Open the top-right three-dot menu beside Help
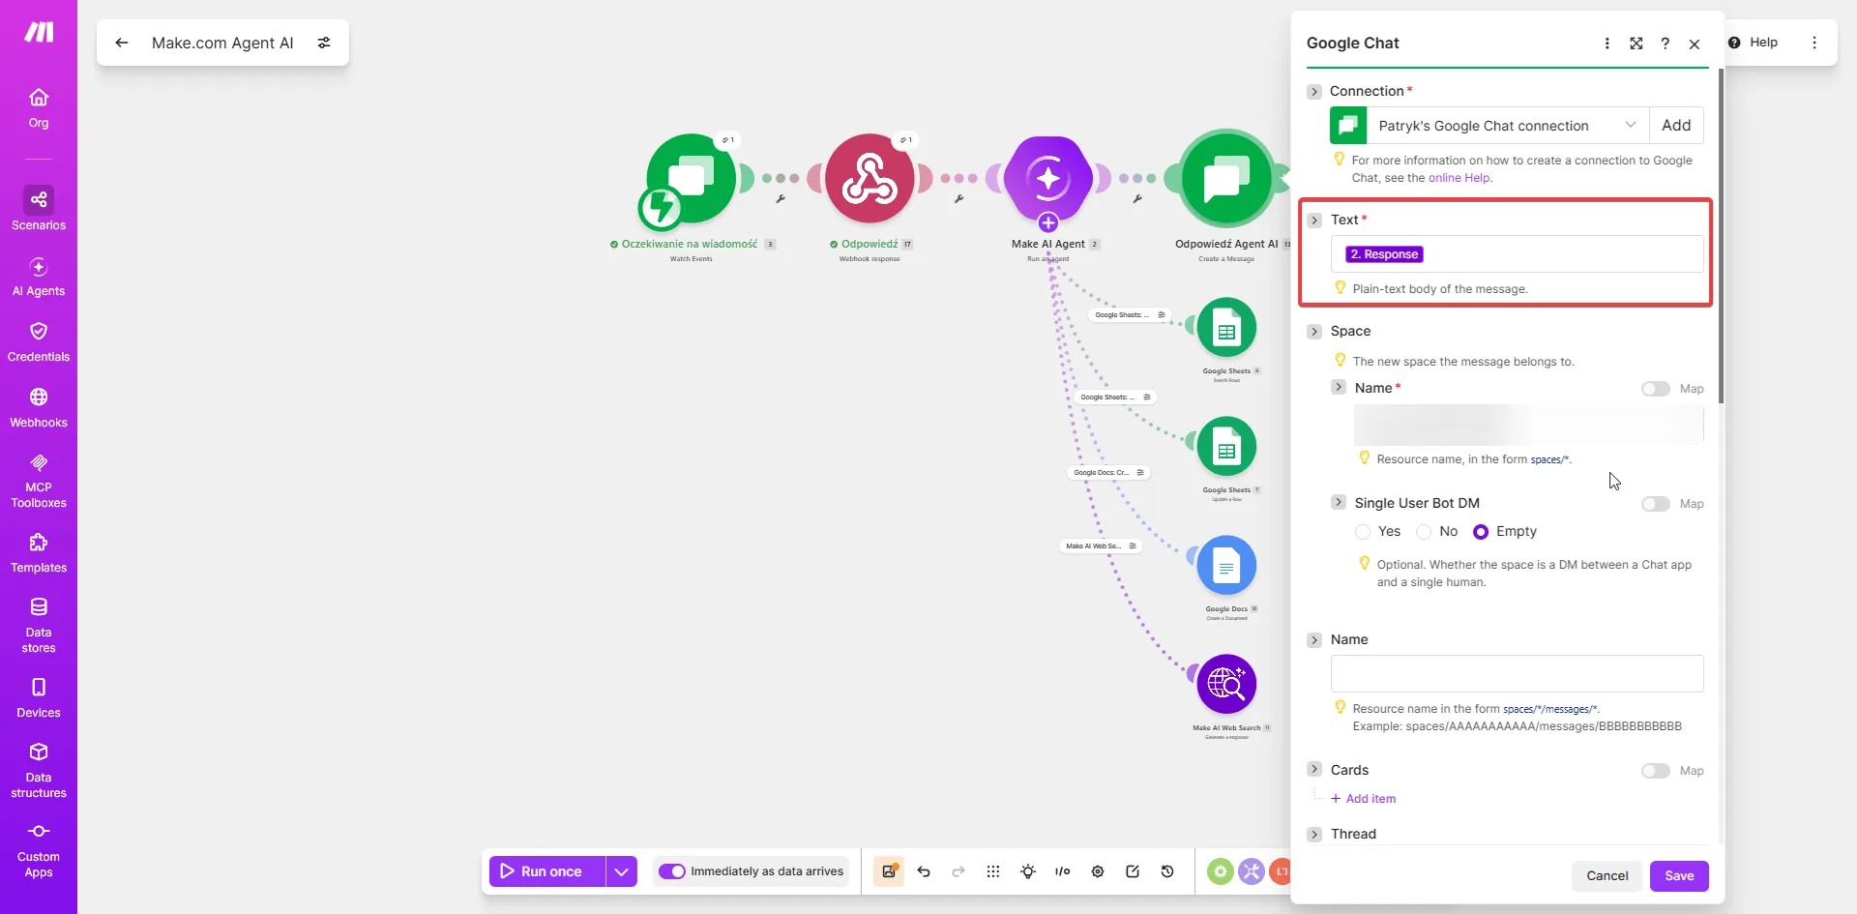Screen dimensions: 1857x914 click(x=1814, y=43)
